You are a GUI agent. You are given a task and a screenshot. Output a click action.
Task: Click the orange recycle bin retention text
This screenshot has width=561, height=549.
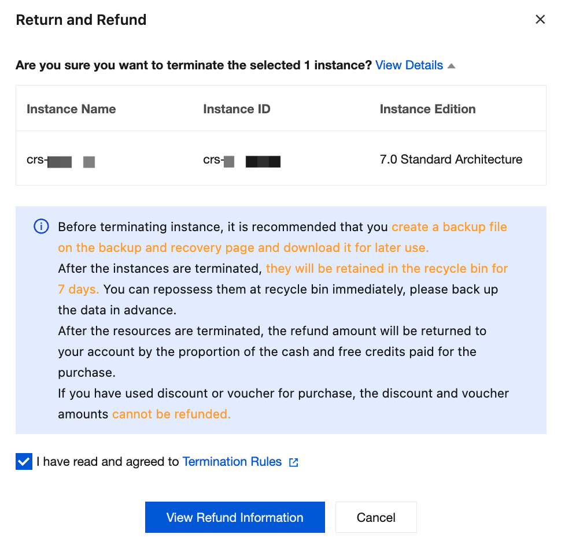[x=386, y=269]
